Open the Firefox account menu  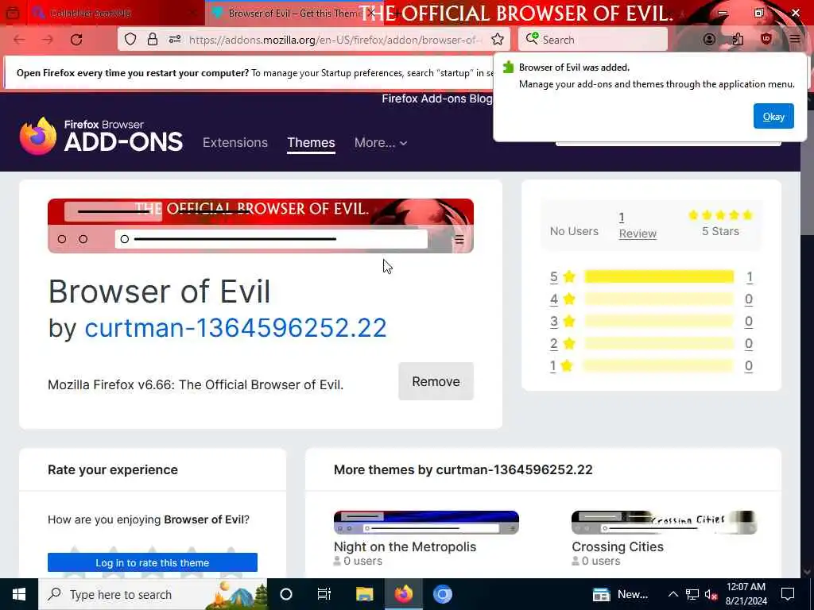click(x=709, y=40)
